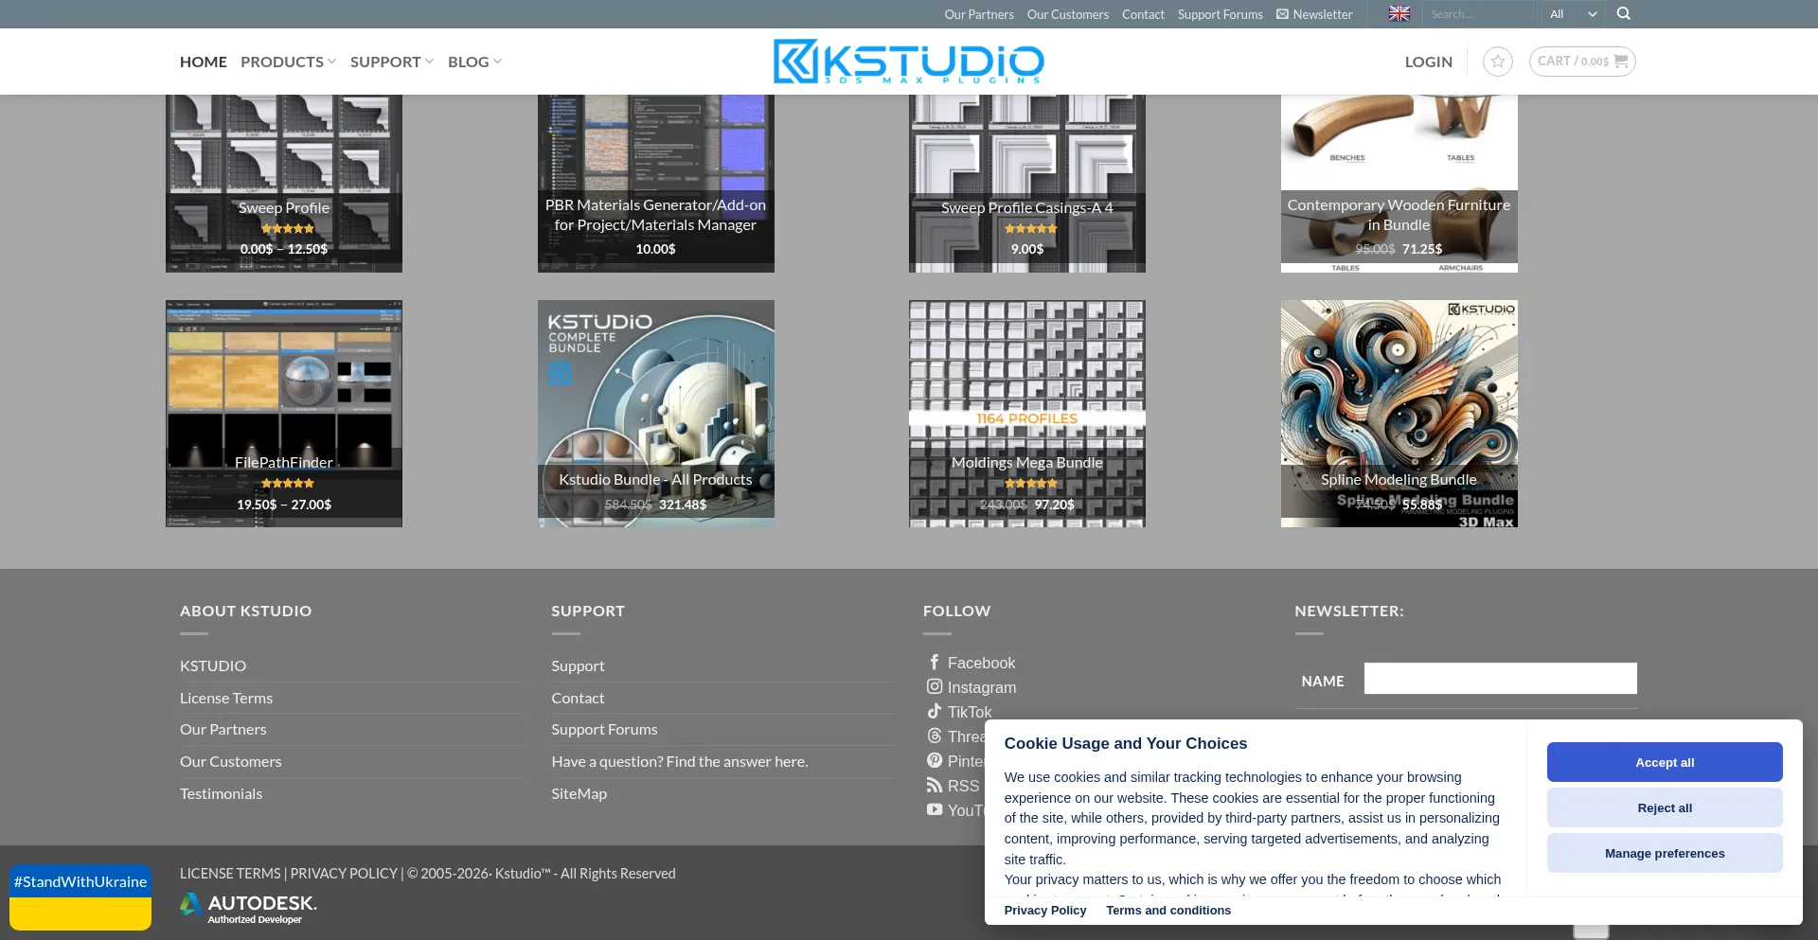
Task: Click the newsletter NAME input field
Action: tap(1500, 679)
